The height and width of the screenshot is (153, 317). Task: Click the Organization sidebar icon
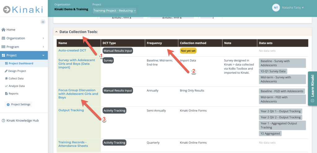pos(3,38)
